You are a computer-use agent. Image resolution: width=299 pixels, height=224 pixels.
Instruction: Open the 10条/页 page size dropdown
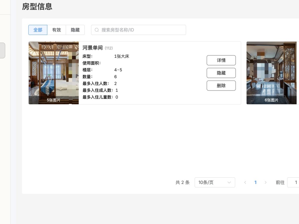215,182
